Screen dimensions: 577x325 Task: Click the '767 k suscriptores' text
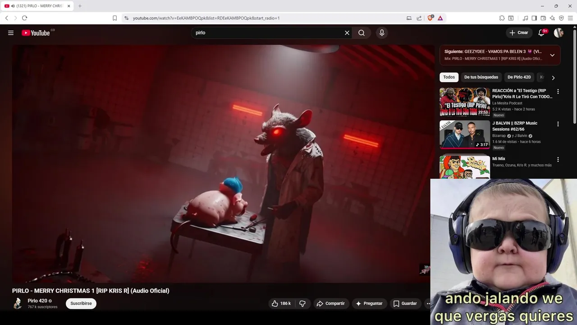[x=42, y=307]
